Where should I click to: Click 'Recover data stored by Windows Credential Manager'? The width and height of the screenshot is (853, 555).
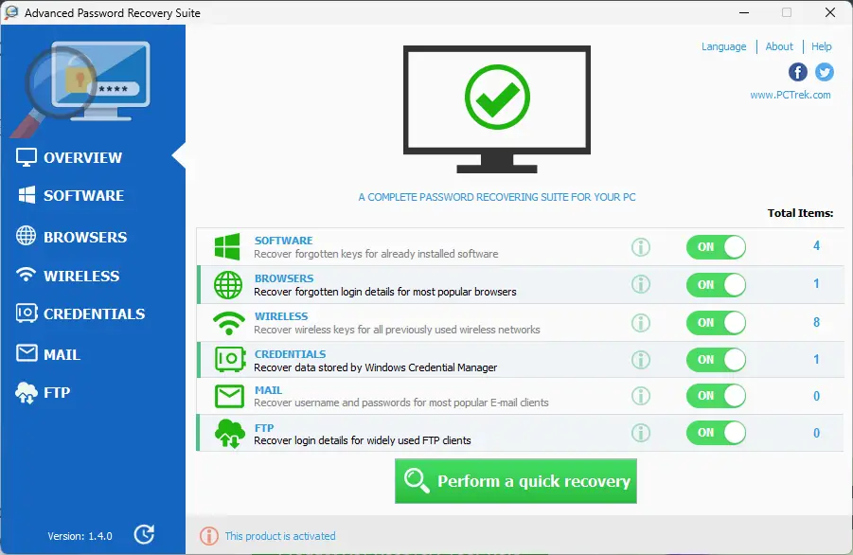(375, 367)
